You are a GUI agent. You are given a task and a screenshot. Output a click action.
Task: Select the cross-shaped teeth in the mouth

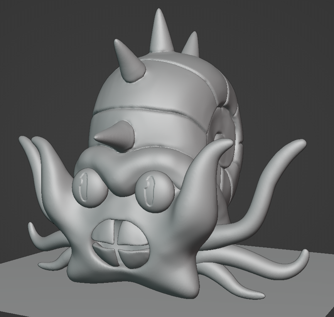[121, 244]
